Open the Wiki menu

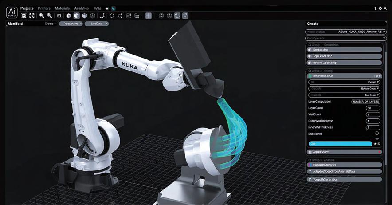pos(98,8)
